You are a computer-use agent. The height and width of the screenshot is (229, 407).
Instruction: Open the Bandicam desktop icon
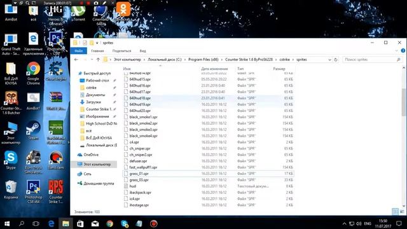tap(56, 160)
